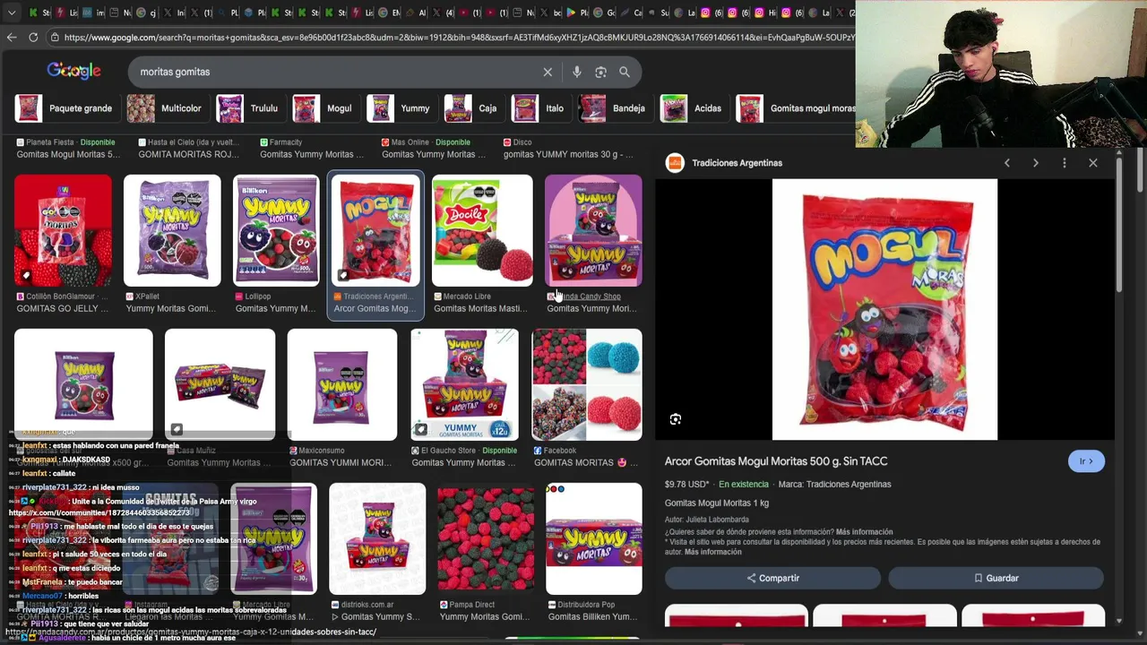This screenshot has height=645, width=1147.
Task: Open Farmacity source label
Action: pos(286,142)
